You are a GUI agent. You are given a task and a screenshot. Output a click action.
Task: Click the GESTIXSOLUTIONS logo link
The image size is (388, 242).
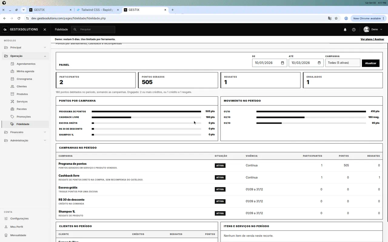20,30
